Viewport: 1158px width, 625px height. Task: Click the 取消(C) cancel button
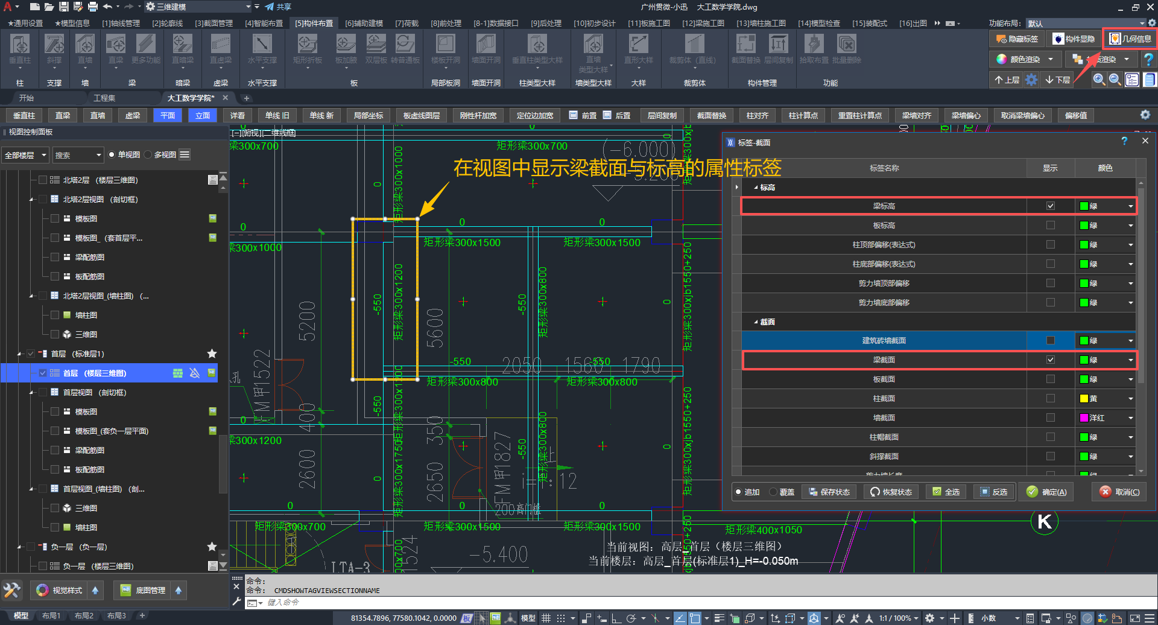pos(1120,492)
